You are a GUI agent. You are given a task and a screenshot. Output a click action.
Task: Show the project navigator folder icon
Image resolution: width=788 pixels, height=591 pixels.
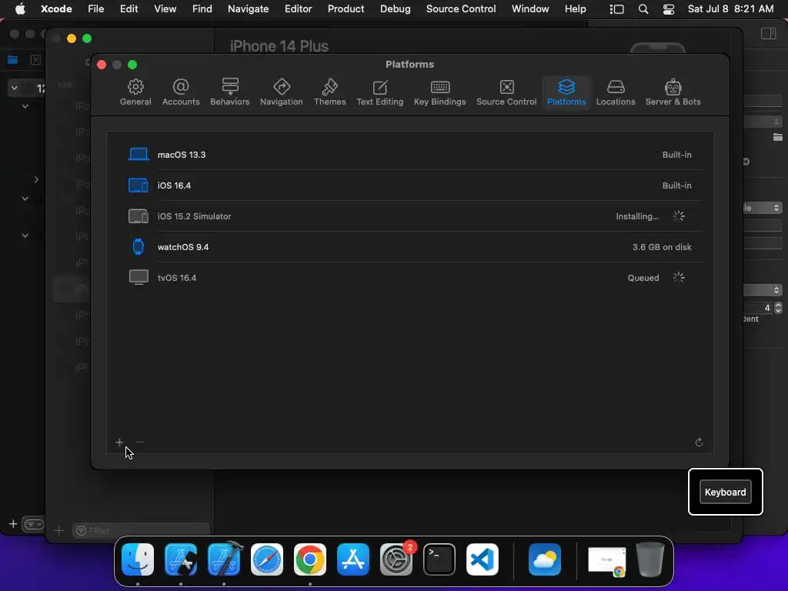(x=12, y=60)
